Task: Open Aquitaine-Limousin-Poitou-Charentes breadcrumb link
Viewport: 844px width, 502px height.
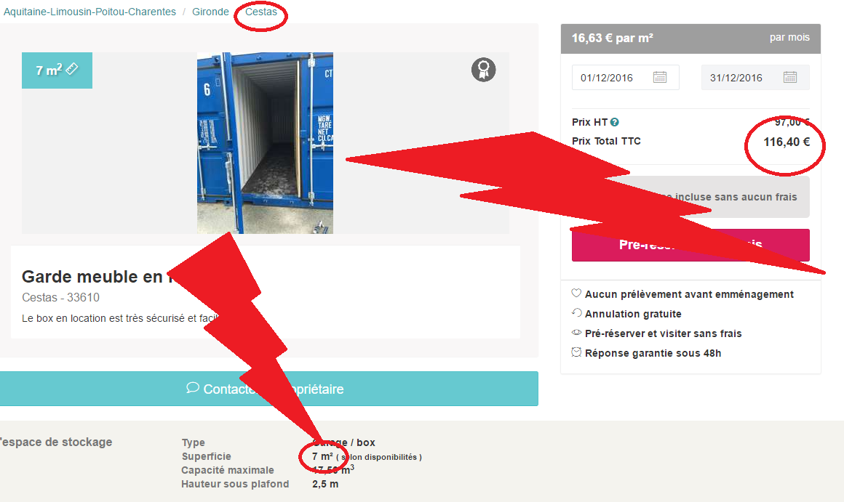Action: click(x=90, y=12)
